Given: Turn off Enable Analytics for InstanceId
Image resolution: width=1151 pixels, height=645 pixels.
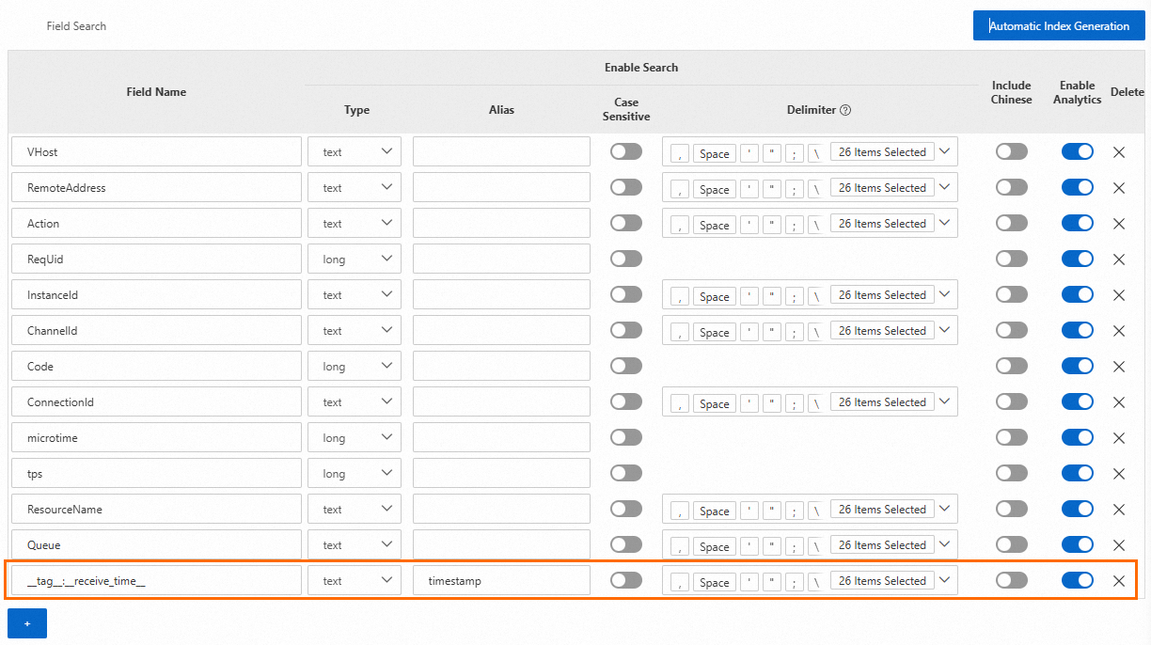Looking at the screenshot, I should point(1078,294).
